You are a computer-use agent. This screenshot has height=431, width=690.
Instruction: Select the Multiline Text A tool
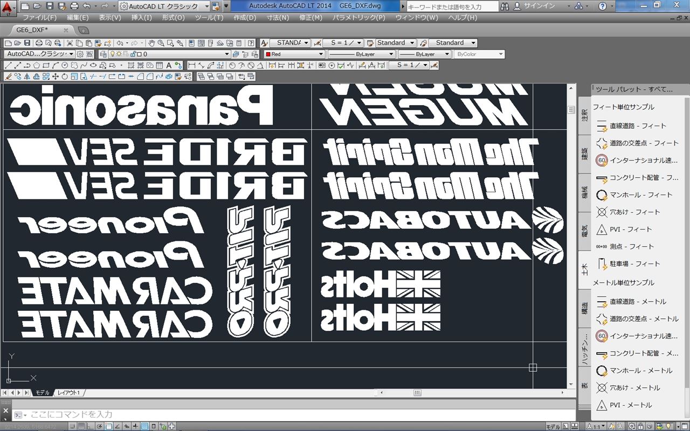168,65
